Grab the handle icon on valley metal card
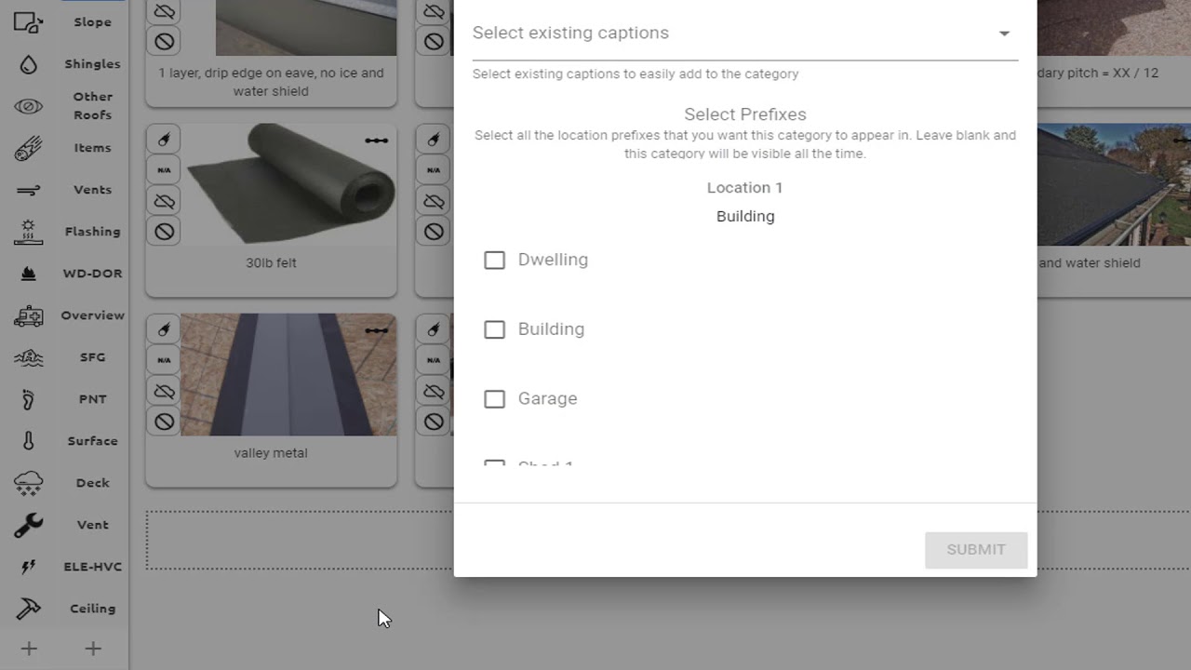Screen dimensions: 1191x670 click(x=376, y=330)
